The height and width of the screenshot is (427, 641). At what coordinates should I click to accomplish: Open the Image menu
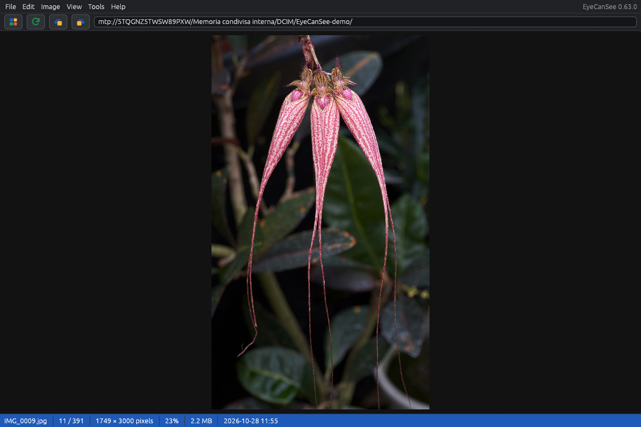click(51, 6)
